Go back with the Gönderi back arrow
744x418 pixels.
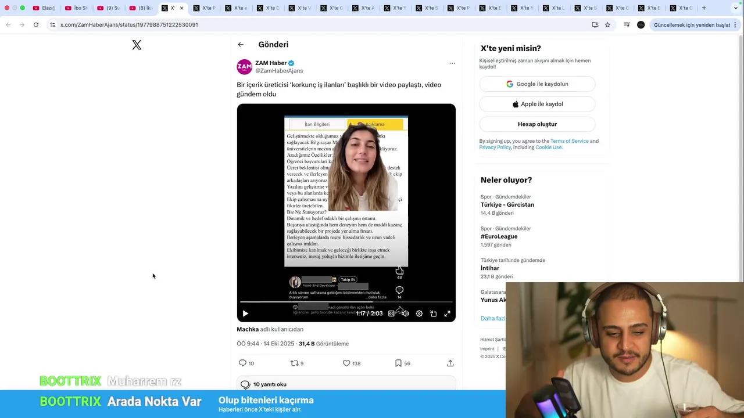point(241,45)
